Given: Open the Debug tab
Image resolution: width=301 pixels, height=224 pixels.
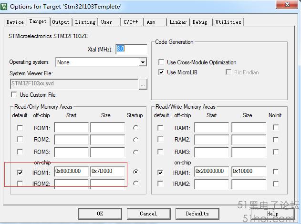Looking at the screenshot, I should pos(200,22).
